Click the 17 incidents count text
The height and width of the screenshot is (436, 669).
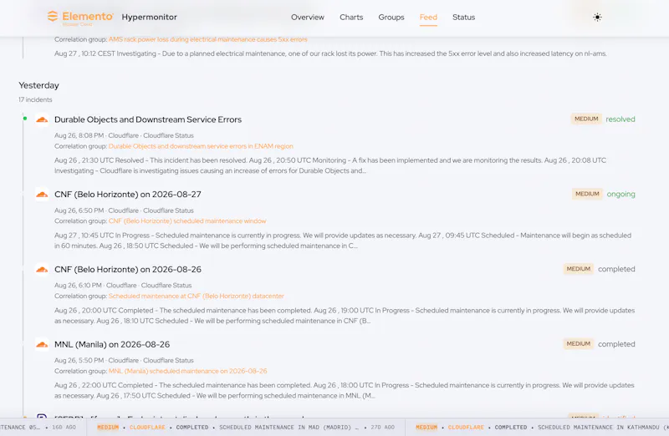point(35,99)
